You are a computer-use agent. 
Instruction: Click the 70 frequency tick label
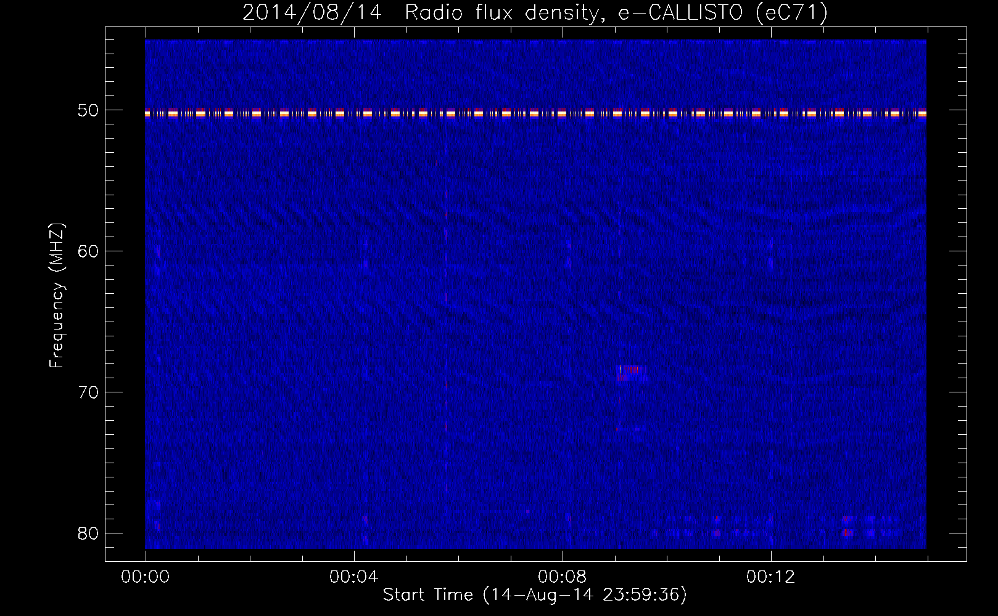click(88, 392)
